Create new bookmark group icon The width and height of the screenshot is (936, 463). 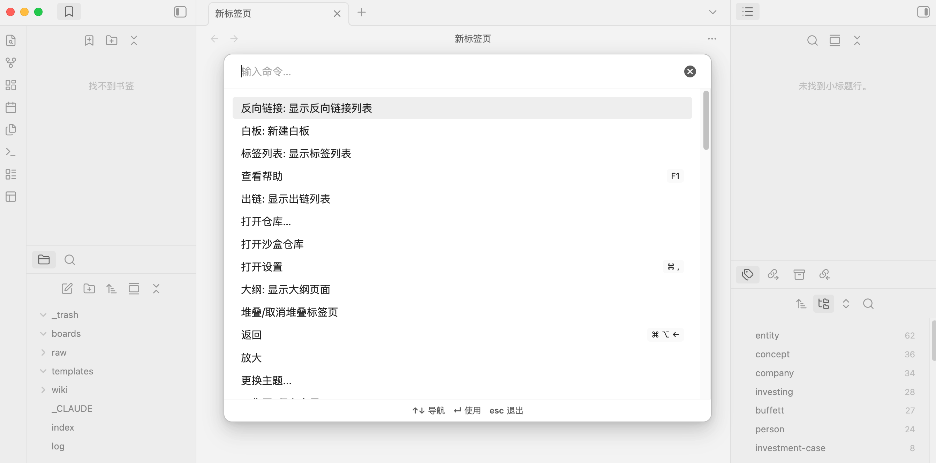pos(112,40)
